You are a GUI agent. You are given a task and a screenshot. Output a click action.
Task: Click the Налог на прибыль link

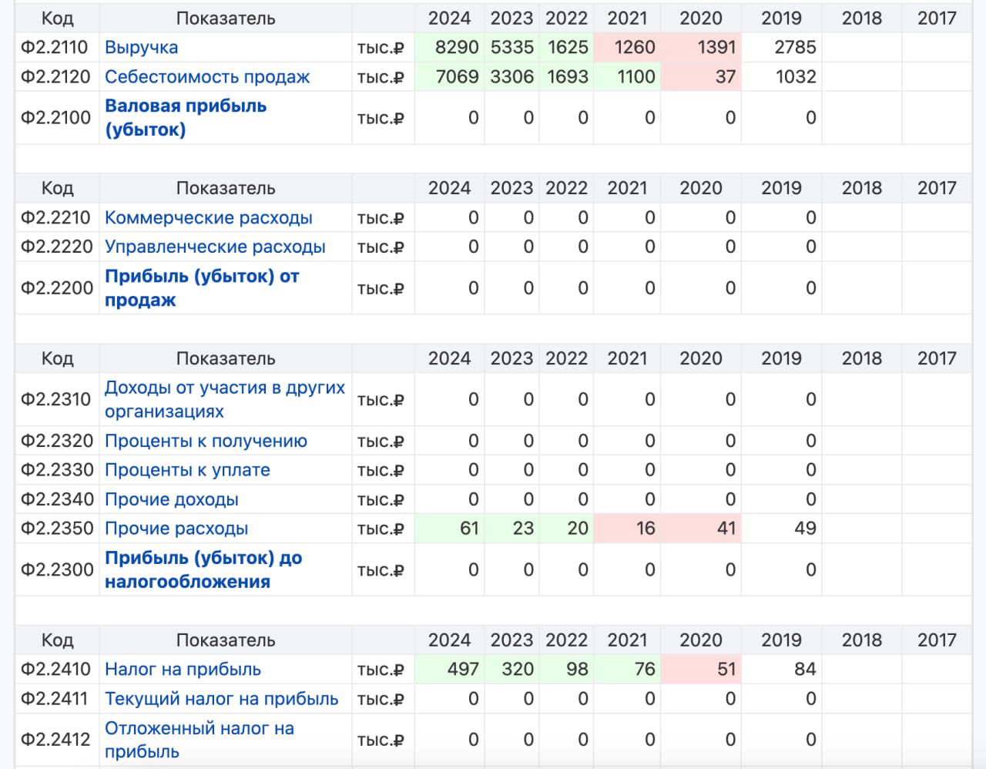pyautogui.click(x=183, y=670)
